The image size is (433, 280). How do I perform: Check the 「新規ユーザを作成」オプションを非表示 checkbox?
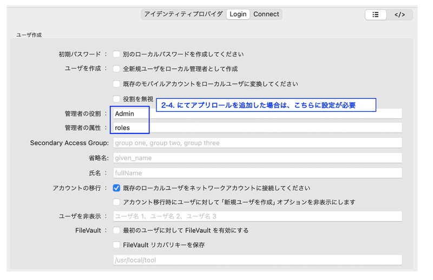[x=116, y=202]
